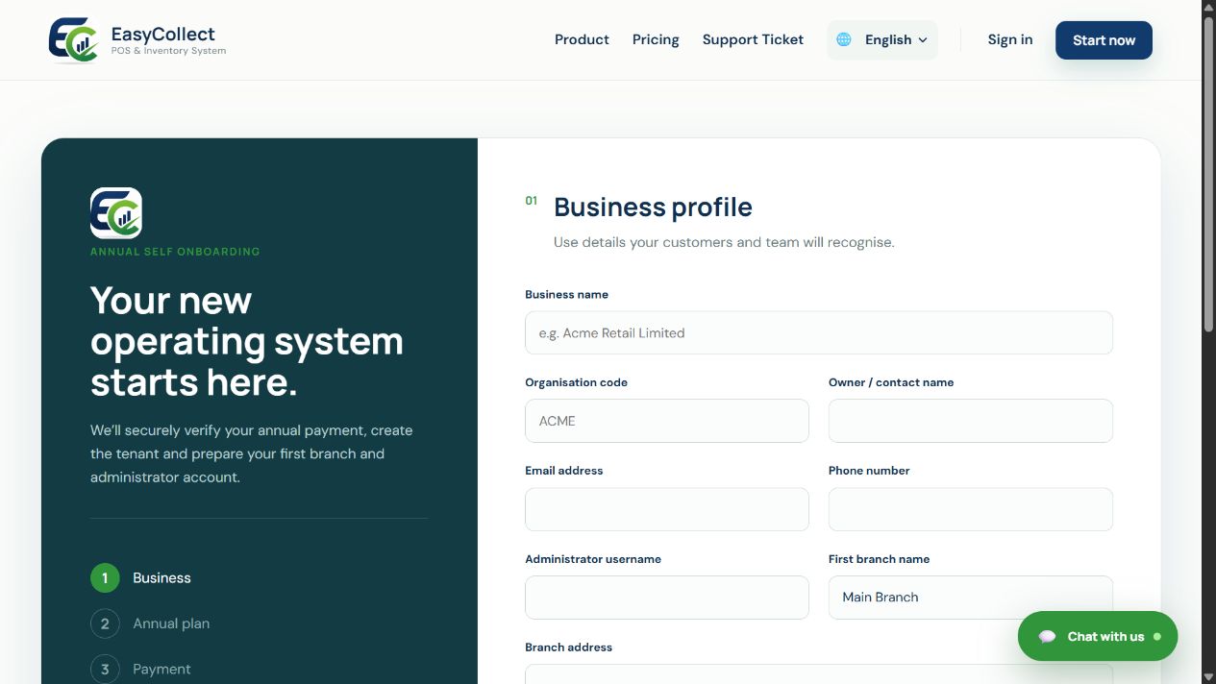1216x684 pixels.
Task: Click the Payment step label
Action: click(x=161, y=670)
